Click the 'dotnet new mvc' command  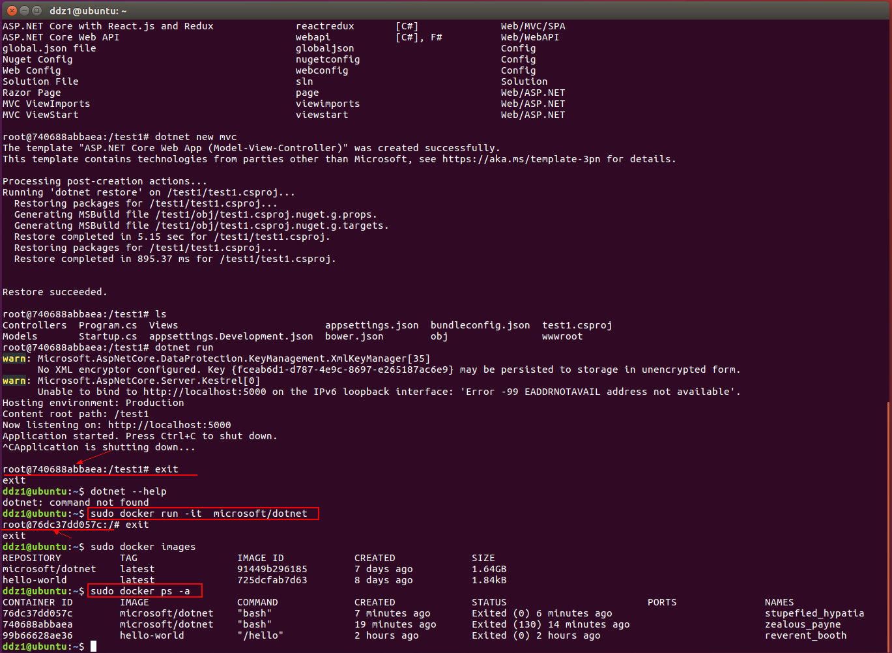pyautogui.click(x=196, y=137)
